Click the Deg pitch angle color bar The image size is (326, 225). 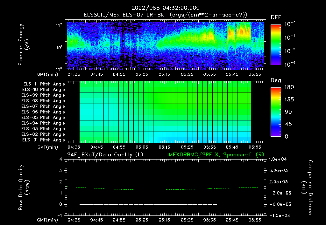pos(275,112)
